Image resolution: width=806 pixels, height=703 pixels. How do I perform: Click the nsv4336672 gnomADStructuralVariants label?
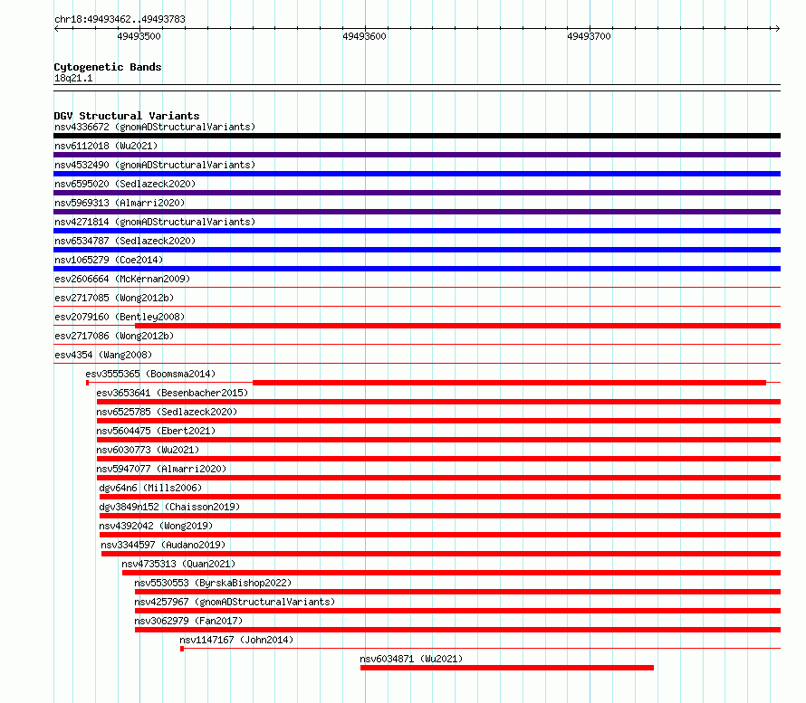(155, 127)
